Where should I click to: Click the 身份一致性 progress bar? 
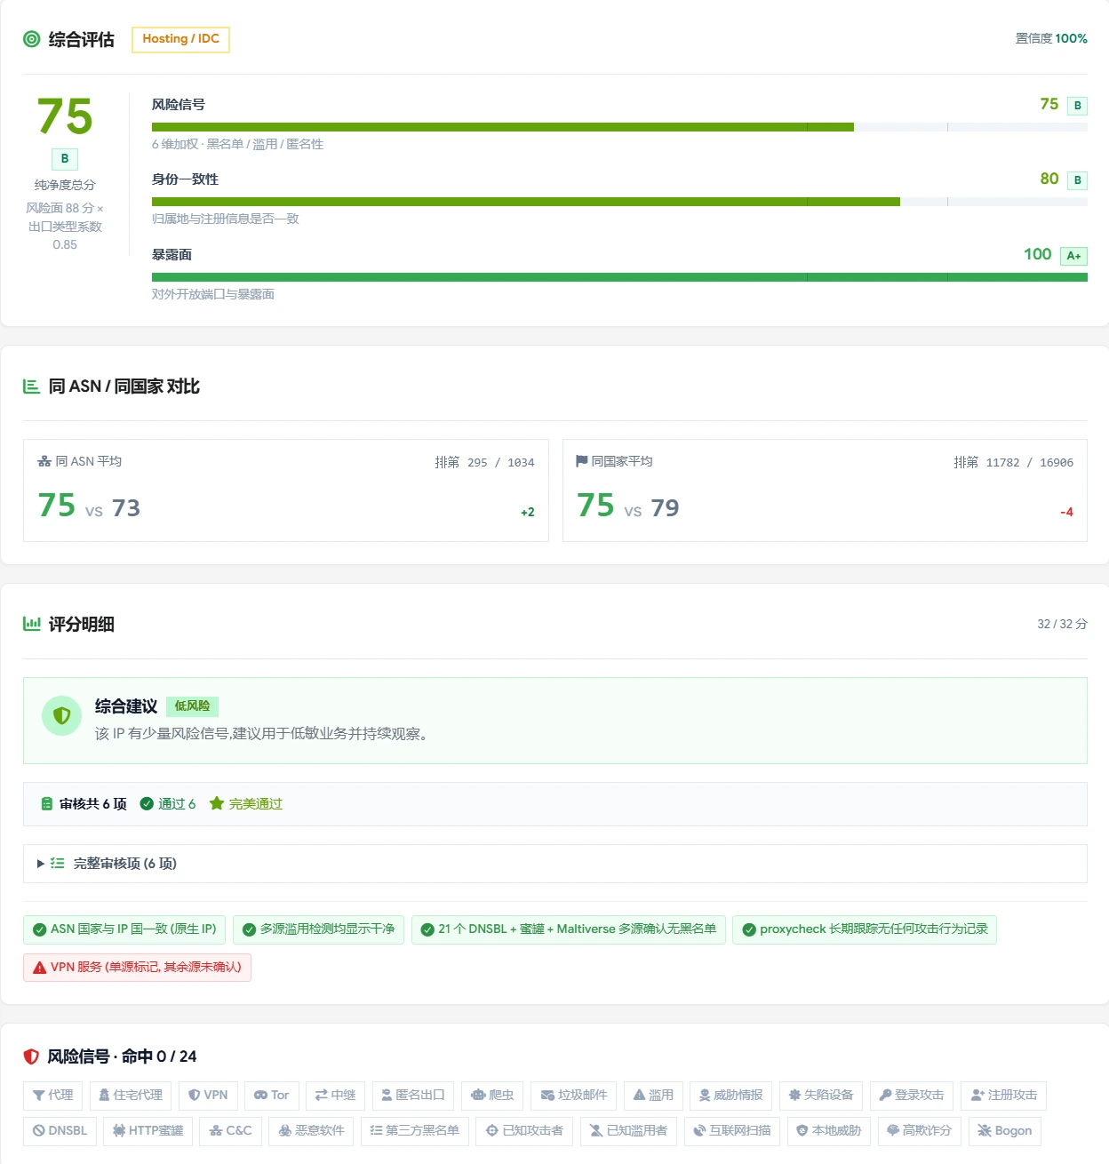(619, 202)
